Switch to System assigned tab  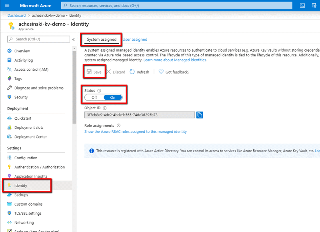coord(102,39)
